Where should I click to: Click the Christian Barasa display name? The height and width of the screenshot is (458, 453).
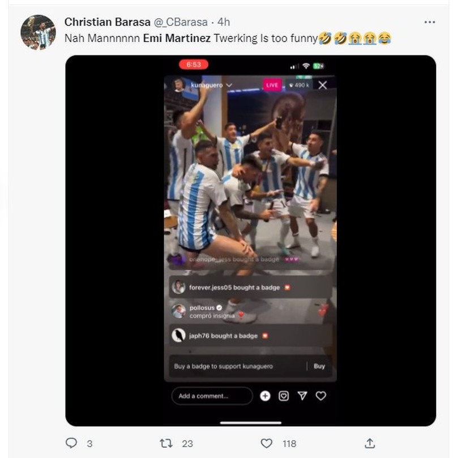click(108, 22)
